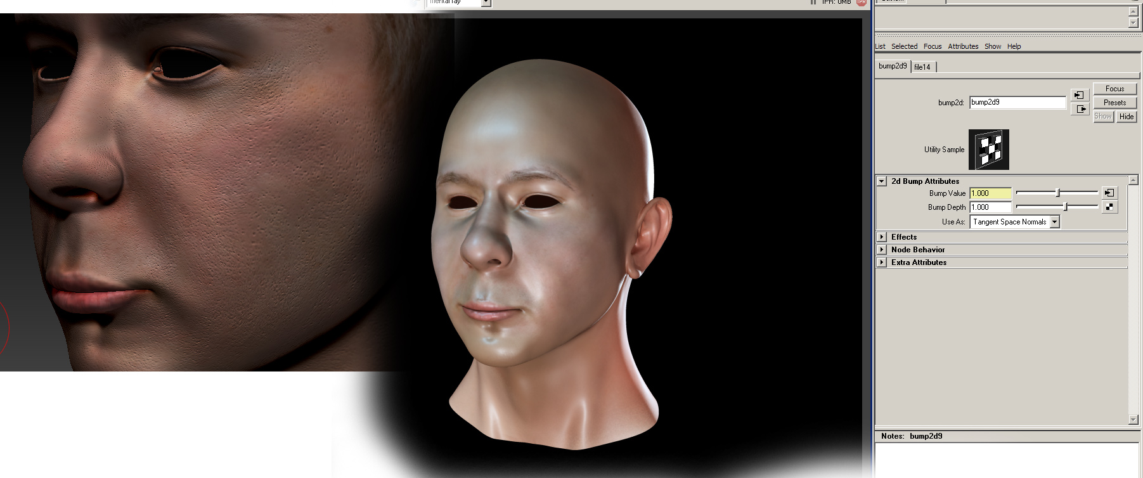Click the "Notes: bump2d9" heading
Viewport: 1143px width, 478px height.
pyautogui.click(x=912, y=436)
